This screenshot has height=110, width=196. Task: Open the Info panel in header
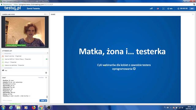(170, 9)
